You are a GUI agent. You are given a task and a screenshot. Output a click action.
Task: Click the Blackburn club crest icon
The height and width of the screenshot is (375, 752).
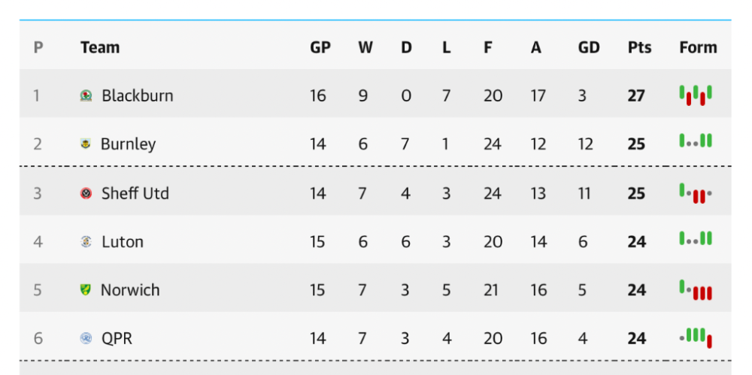(x=86, y=95)
